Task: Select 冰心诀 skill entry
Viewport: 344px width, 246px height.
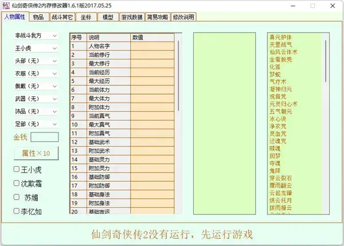Action: pos(277,119)
